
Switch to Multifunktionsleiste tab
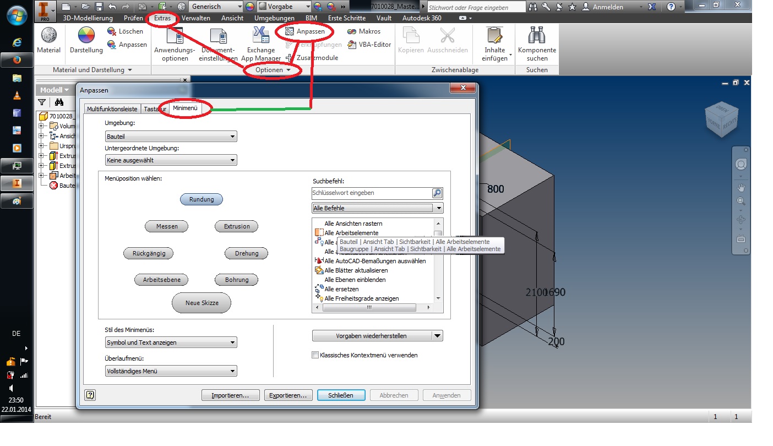112,109
